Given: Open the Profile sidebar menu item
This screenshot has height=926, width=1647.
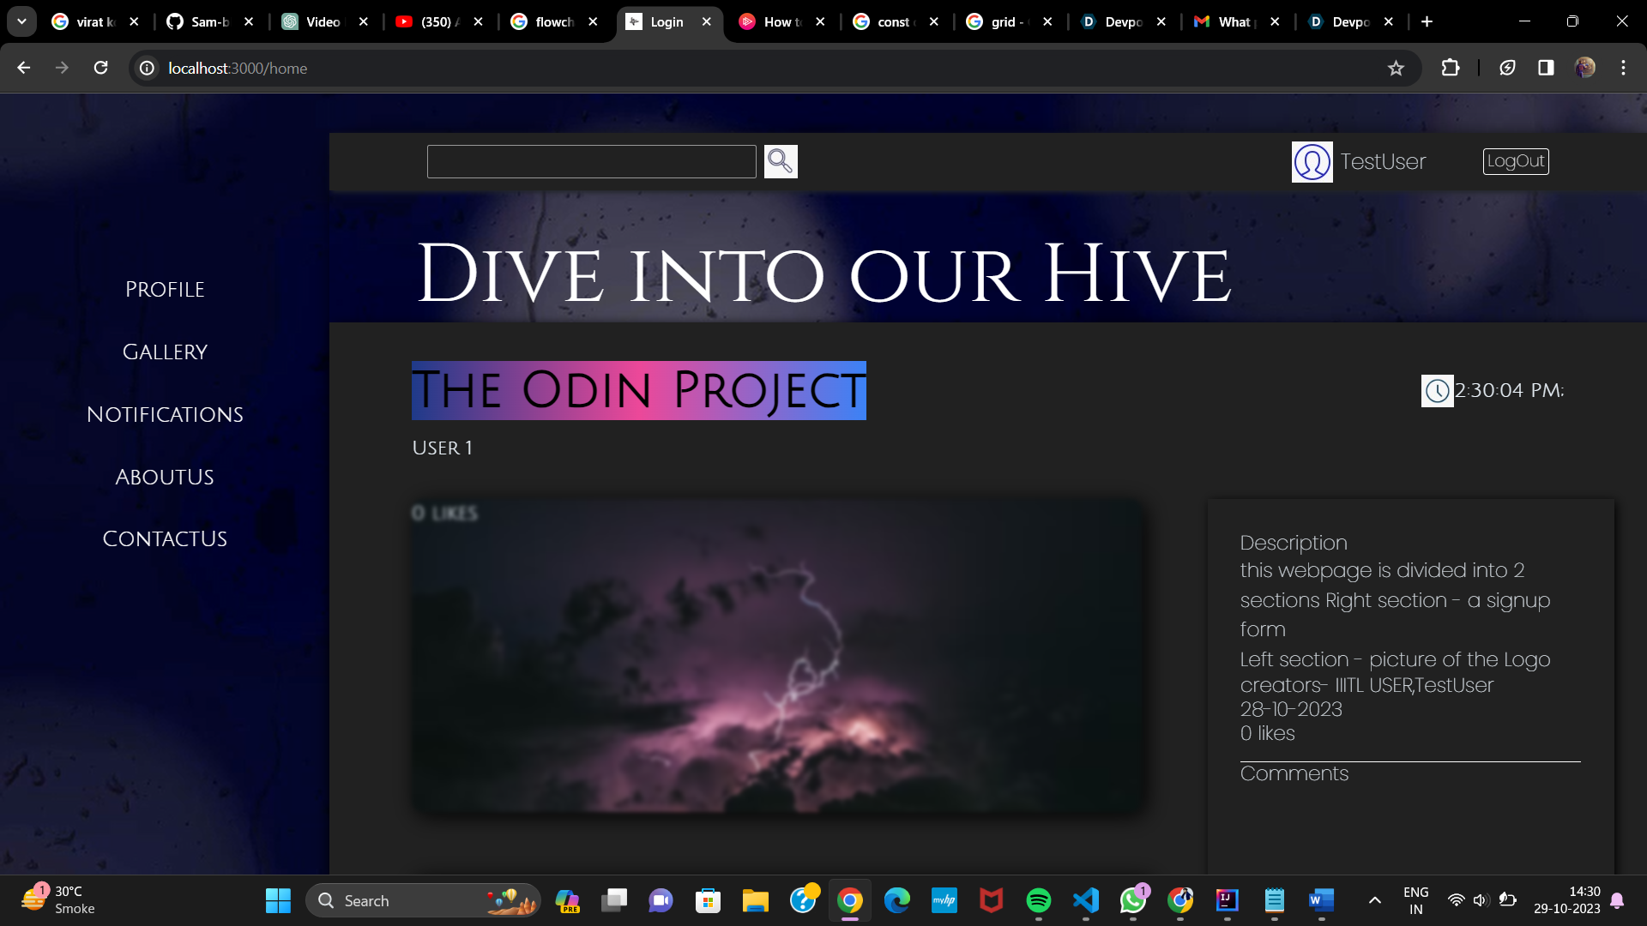Looking at the screenshot, I should click(x=165, y=290).
